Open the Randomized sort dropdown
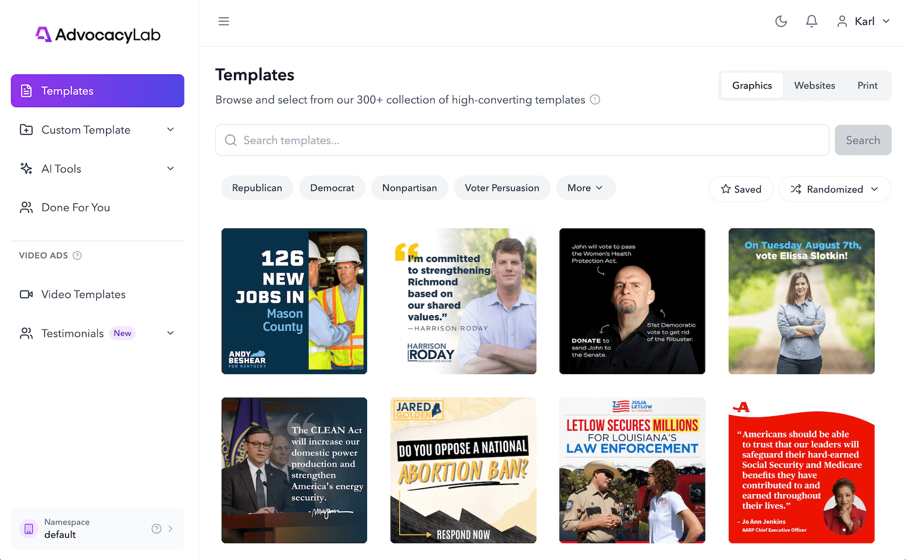The width and height of the screenshot is (906, 560). (x=835, y=189)
